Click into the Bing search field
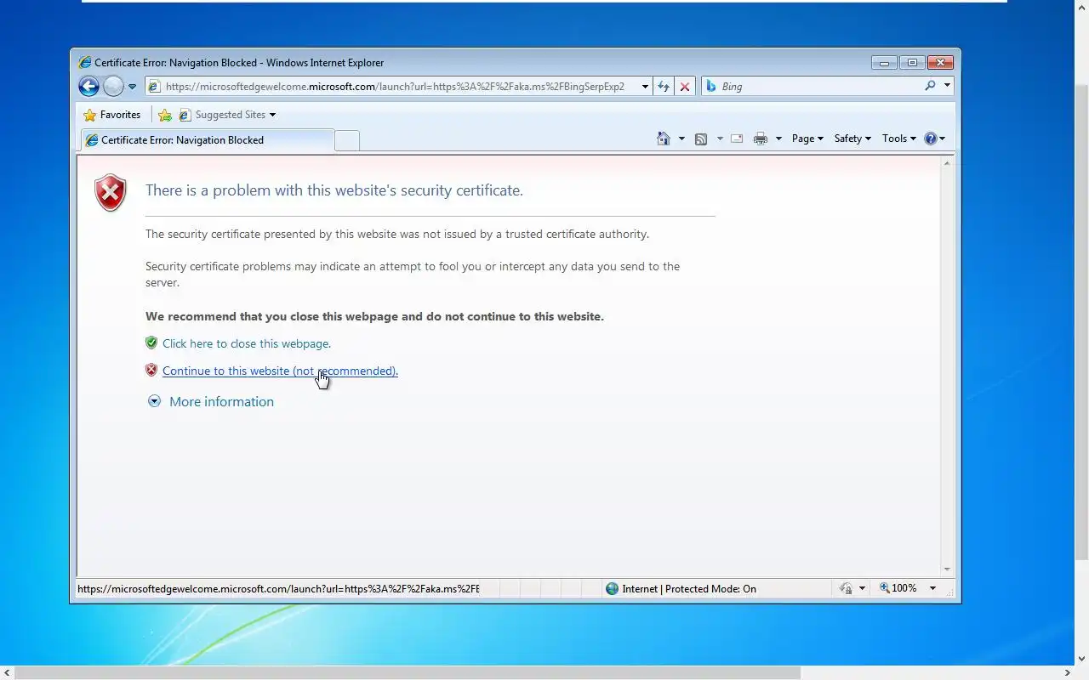The width and height of the screenshot is (1089, 680). coord(819,86)
